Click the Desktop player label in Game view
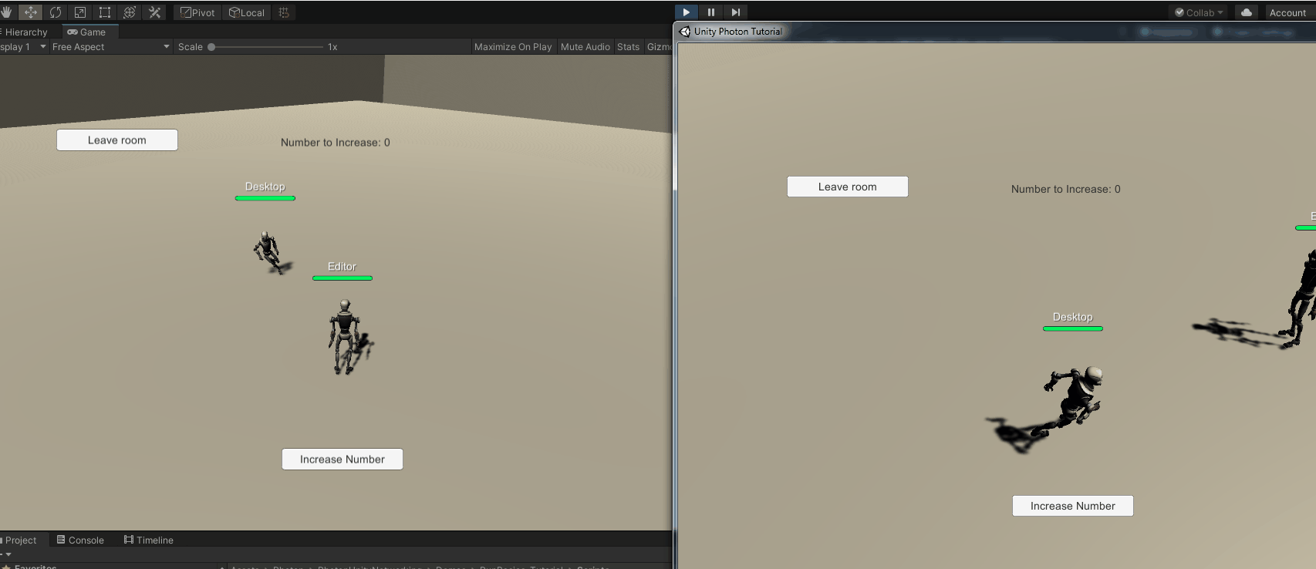The image size is (1316, 569). [265, 187]
